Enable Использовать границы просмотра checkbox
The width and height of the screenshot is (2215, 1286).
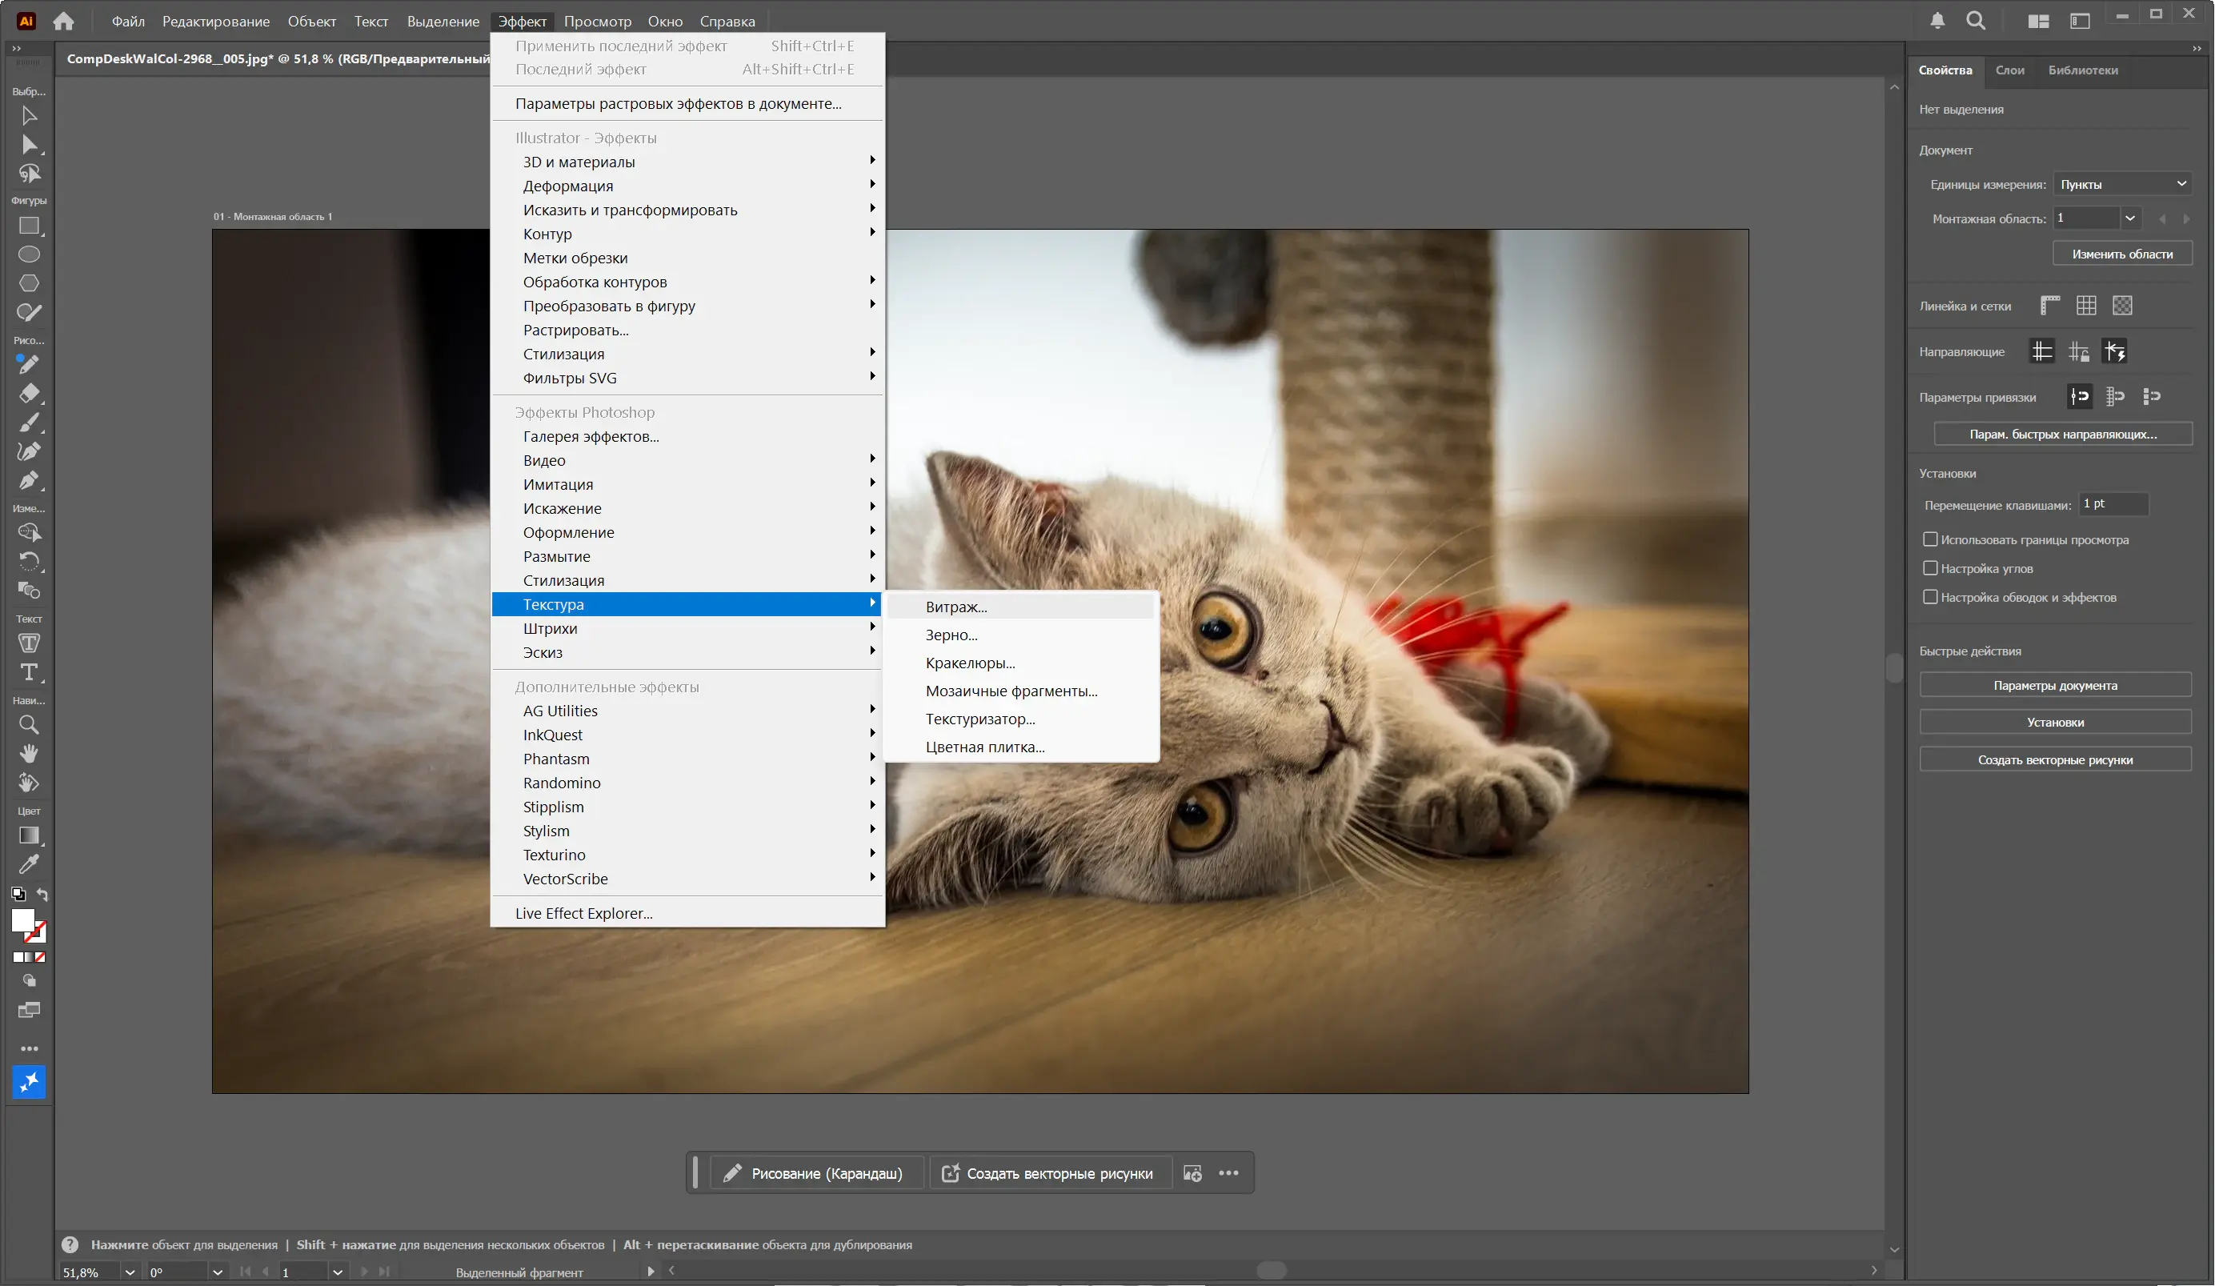[x=1930, y=539]
